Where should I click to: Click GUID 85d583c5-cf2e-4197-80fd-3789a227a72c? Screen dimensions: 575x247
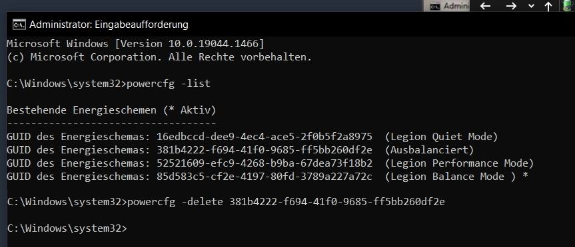[x=264, y=177]
